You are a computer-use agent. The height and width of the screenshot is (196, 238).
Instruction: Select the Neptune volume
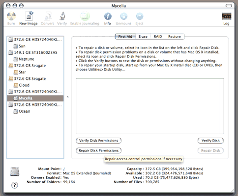[35, 59]
